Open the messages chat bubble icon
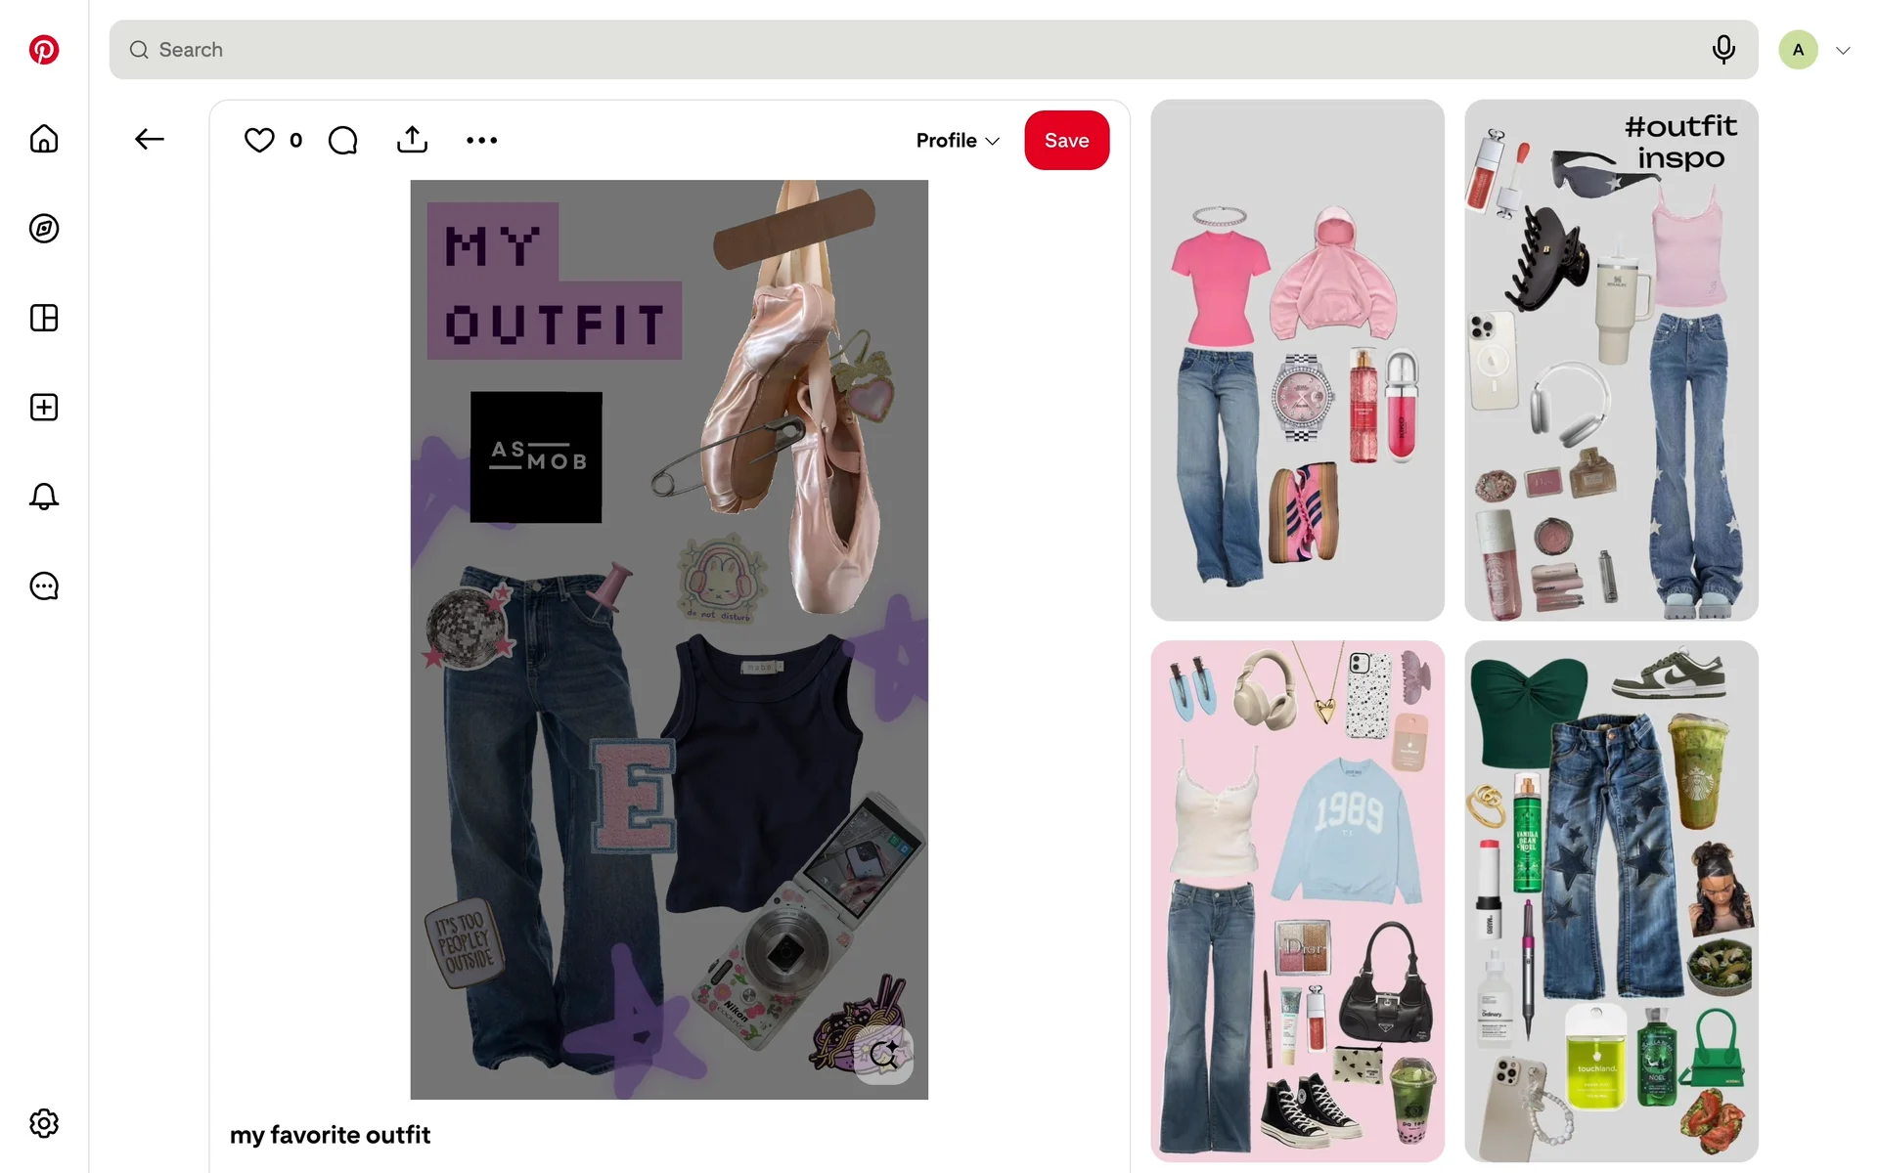 pos(44,586)
